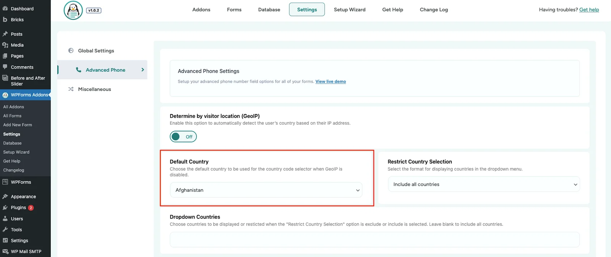
Task: Click the Global Settings globe icon
Action: (71, 51)
